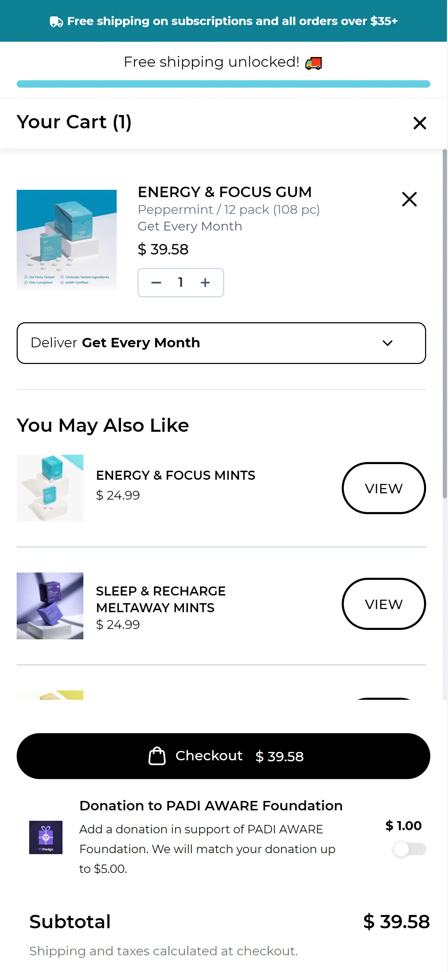Expand delivery frequency chevron arrow
This screenshot has width=448, height=972.
pos(387,343)
